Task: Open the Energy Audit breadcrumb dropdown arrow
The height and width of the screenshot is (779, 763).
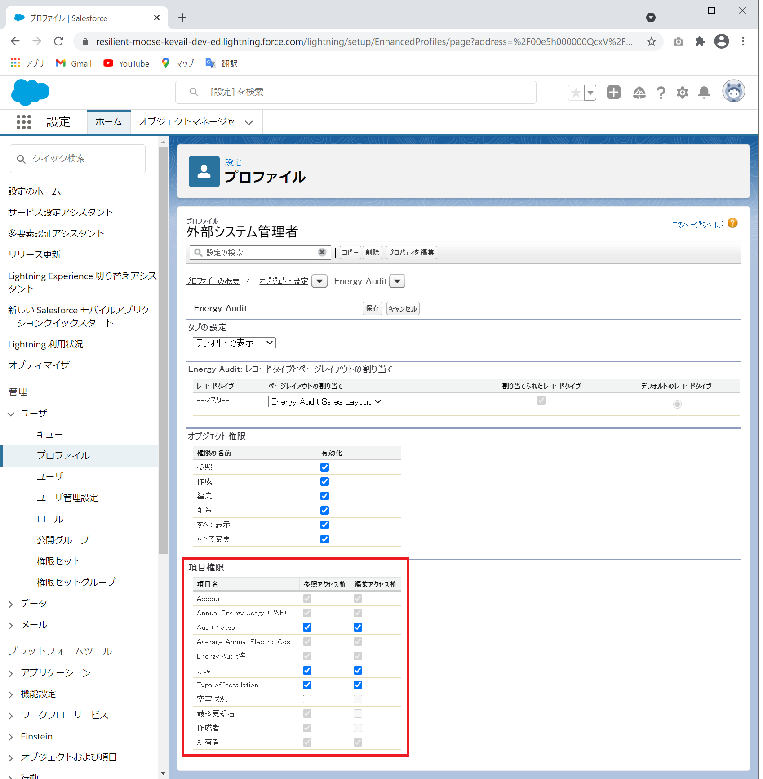Action: coord(397,281)
